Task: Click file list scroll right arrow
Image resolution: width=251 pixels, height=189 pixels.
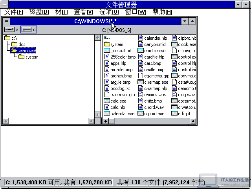Action: coord(193,121)
